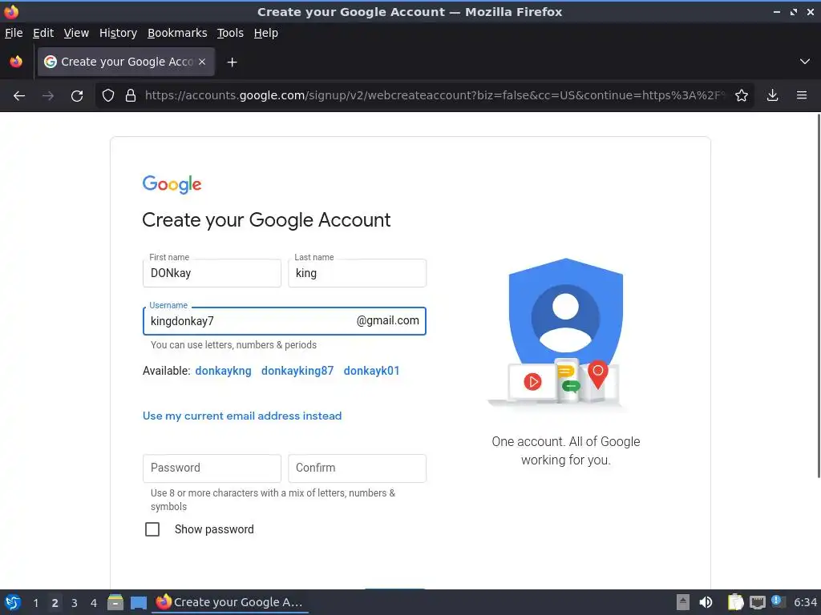This screenshot has height=615, width=821.
Task: Open the taskbar start menu icon
Action: (x=13, y=602)
